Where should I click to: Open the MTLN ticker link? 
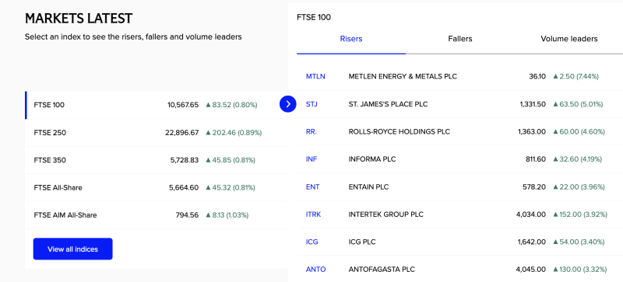tap(315, 77)
